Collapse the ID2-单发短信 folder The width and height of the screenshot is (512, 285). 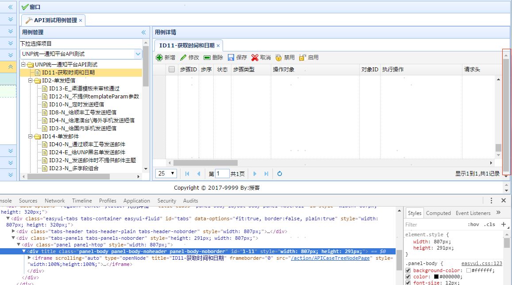[x=30, y=81]
